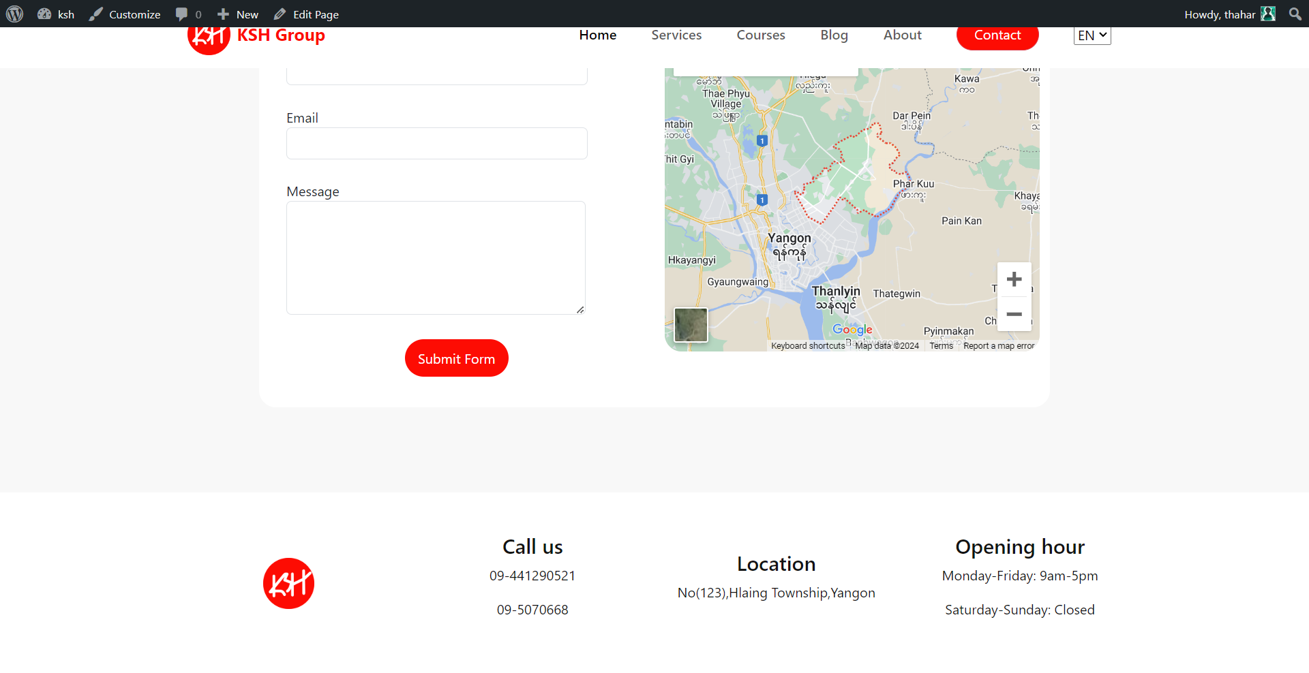Click the red Contact button
This screenshot has height=673, width=1309.
[x=997, y=35]
